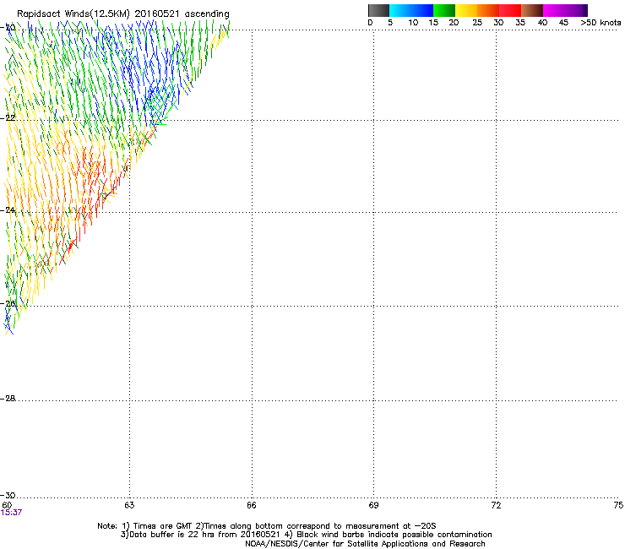Click the latitude label '-20'
Image resolution: width=625 pixels, height=549 pixels.
8,28
